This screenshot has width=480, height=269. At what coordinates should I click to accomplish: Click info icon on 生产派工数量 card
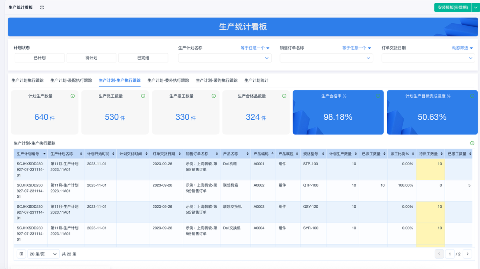[143, 96]
